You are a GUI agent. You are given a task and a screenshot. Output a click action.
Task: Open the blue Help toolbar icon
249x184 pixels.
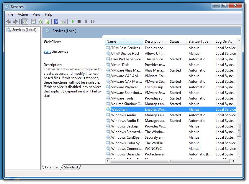(56, 21)
